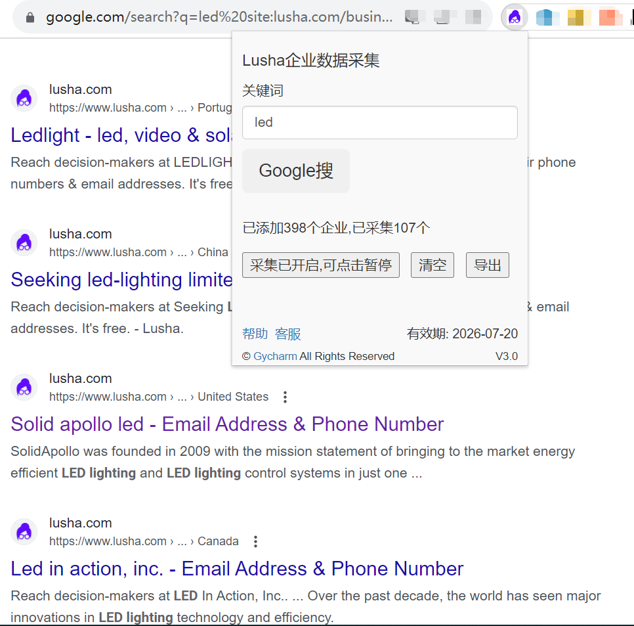
Task: Click the yellow browser extension icon
Action: 578,16
